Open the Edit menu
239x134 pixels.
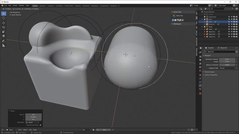click(10, 6)
